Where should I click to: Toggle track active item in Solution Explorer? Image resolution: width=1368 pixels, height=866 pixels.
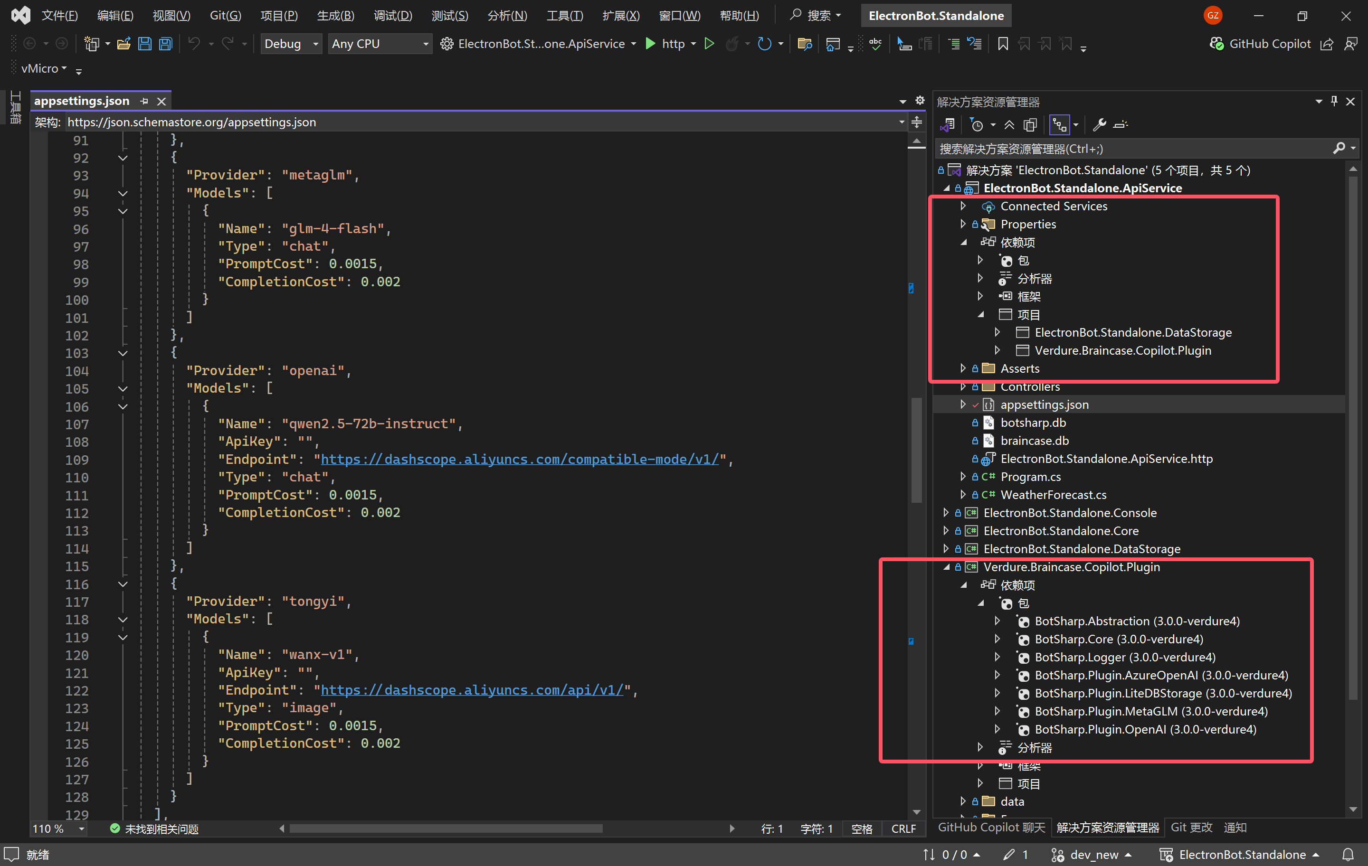click(1059, 125)
